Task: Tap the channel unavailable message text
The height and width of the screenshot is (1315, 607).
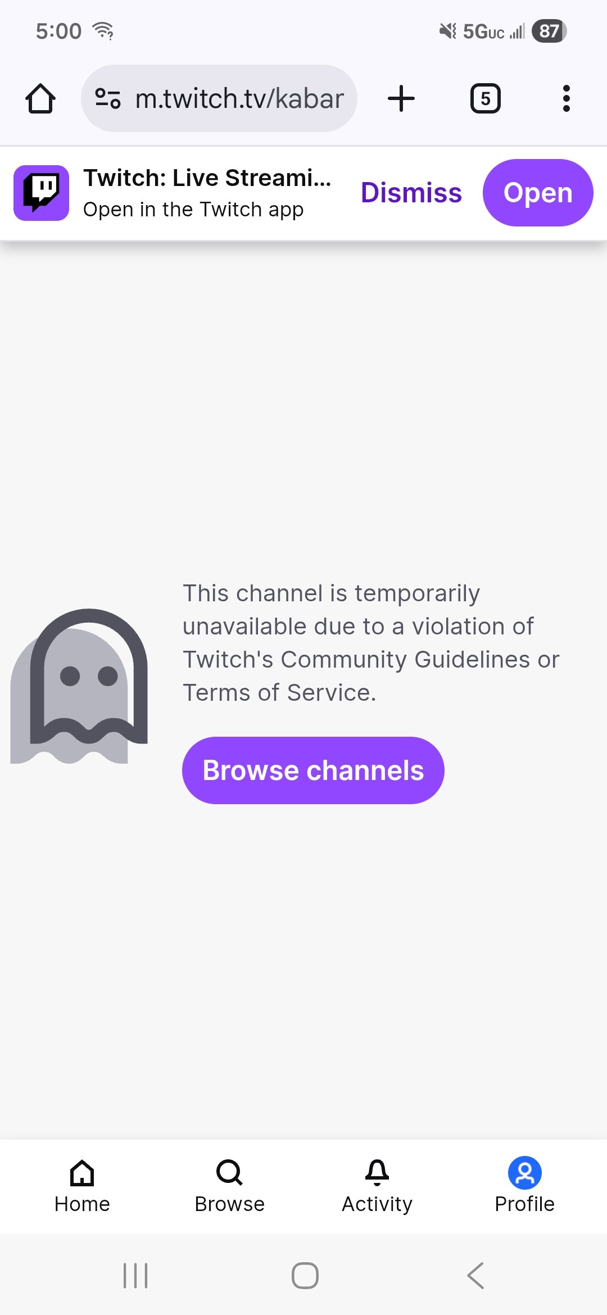Action: [371, 643]
